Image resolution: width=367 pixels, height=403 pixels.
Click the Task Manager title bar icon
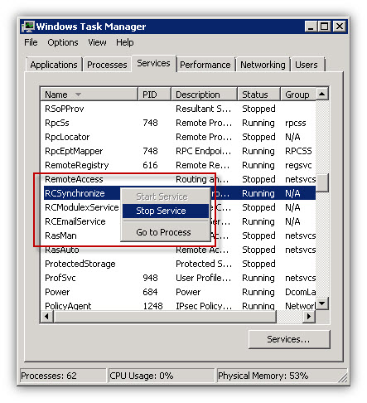point(28,27)
